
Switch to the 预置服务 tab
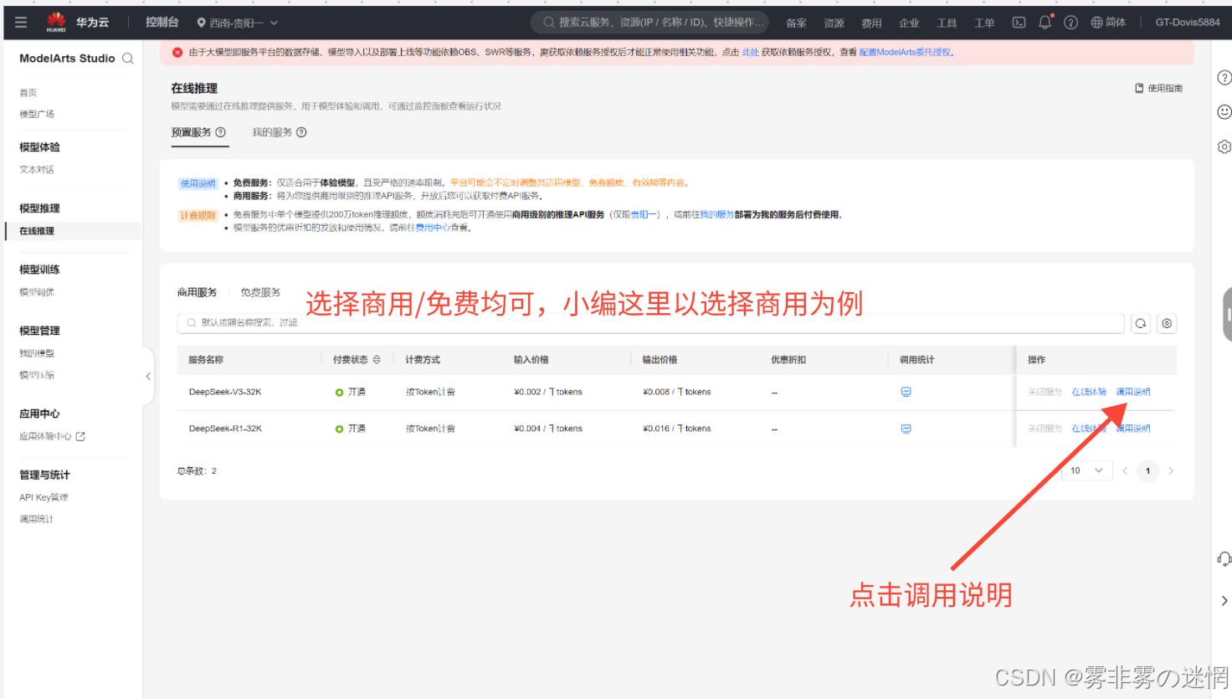click(x=192, y=132)
